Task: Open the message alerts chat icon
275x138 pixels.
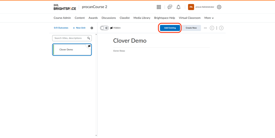Action: click(170, 7)
